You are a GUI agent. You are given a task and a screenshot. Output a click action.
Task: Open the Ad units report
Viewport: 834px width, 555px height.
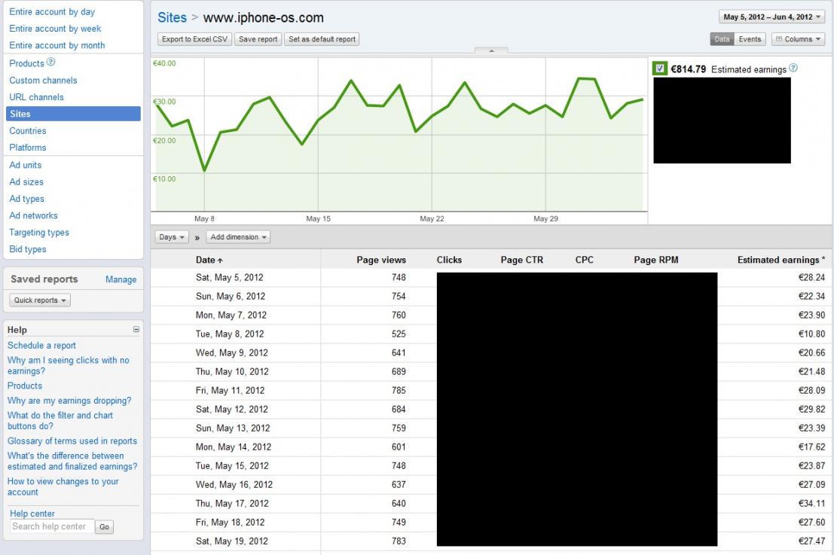click(x=25, y=166)
